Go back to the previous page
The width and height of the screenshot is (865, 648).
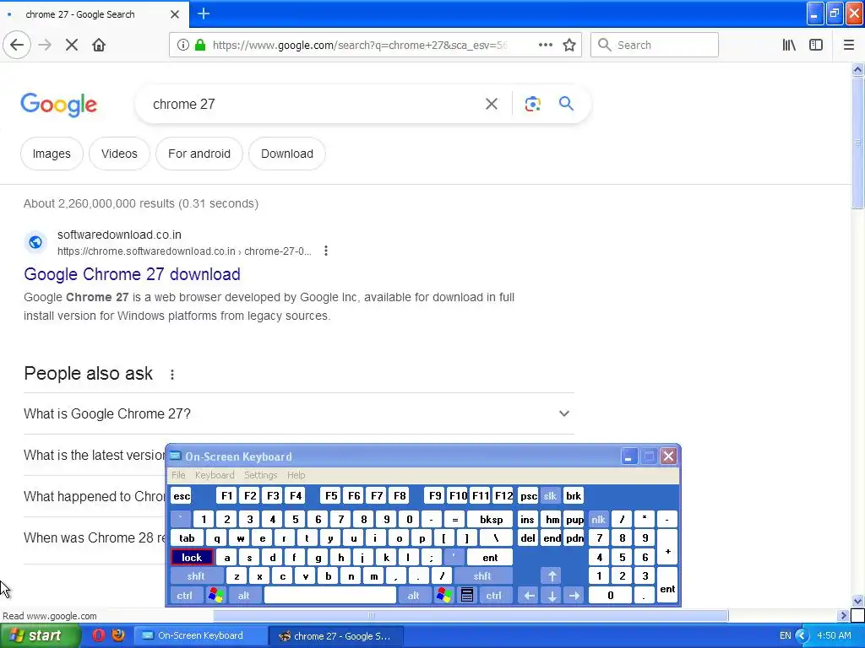(x=17, y=45)
